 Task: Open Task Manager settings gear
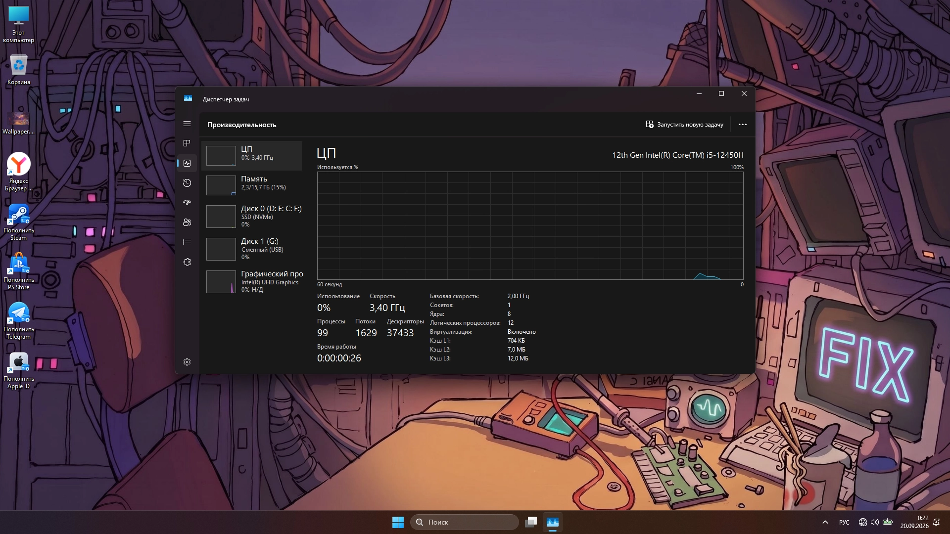tap(187, 362)
